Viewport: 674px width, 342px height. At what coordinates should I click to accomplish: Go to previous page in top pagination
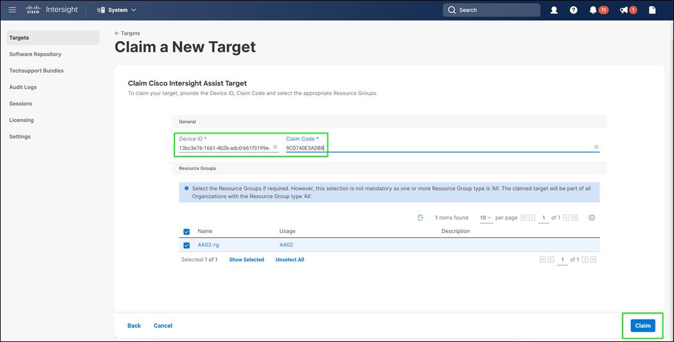coord(532,218)
